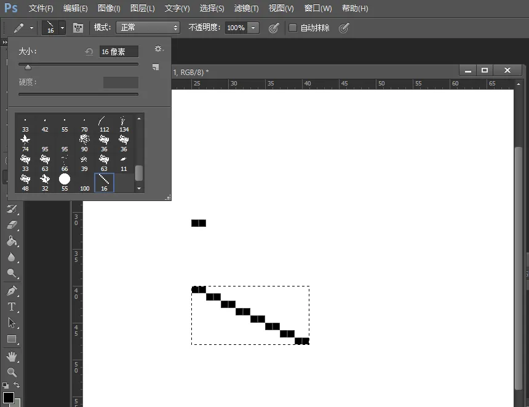Select the Hand tool

pyautogui.click(x=12, y=357)
